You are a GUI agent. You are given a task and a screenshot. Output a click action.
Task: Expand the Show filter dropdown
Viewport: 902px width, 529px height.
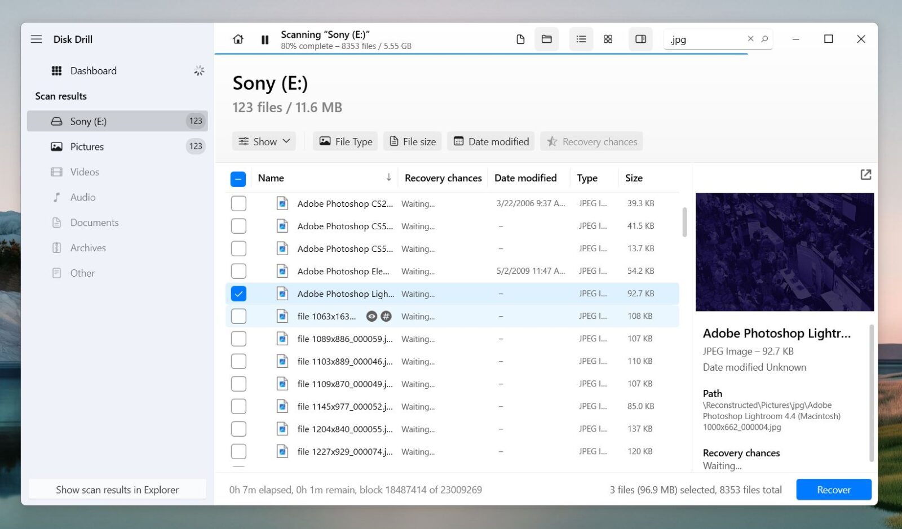tap(264, 141)
